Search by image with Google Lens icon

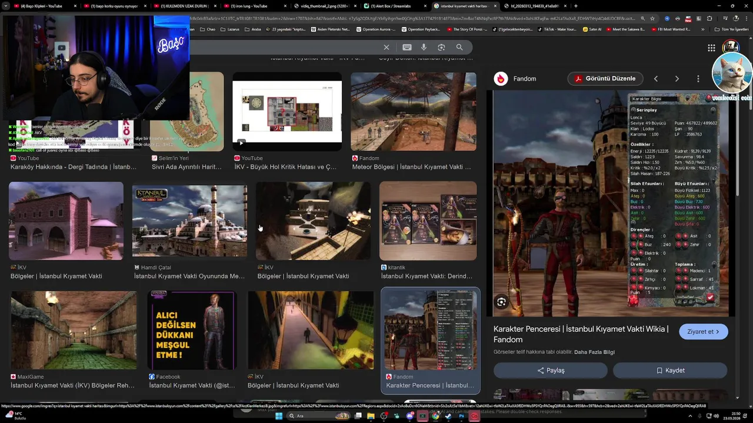point(441,47)
